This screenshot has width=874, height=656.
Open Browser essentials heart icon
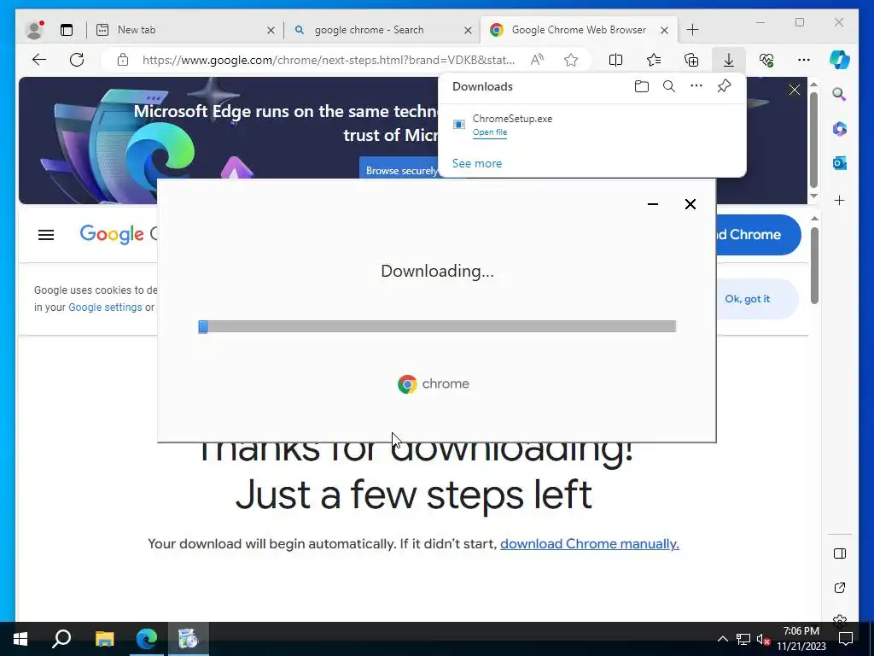coord(766,60)
